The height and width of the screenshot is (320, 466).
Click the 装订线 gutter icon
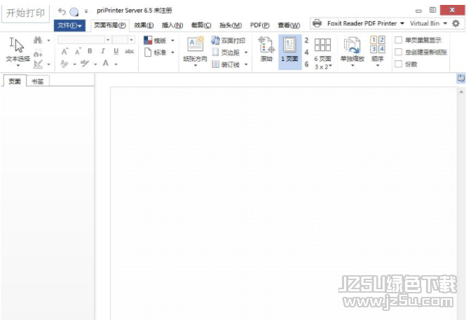[x=215, y=64]
